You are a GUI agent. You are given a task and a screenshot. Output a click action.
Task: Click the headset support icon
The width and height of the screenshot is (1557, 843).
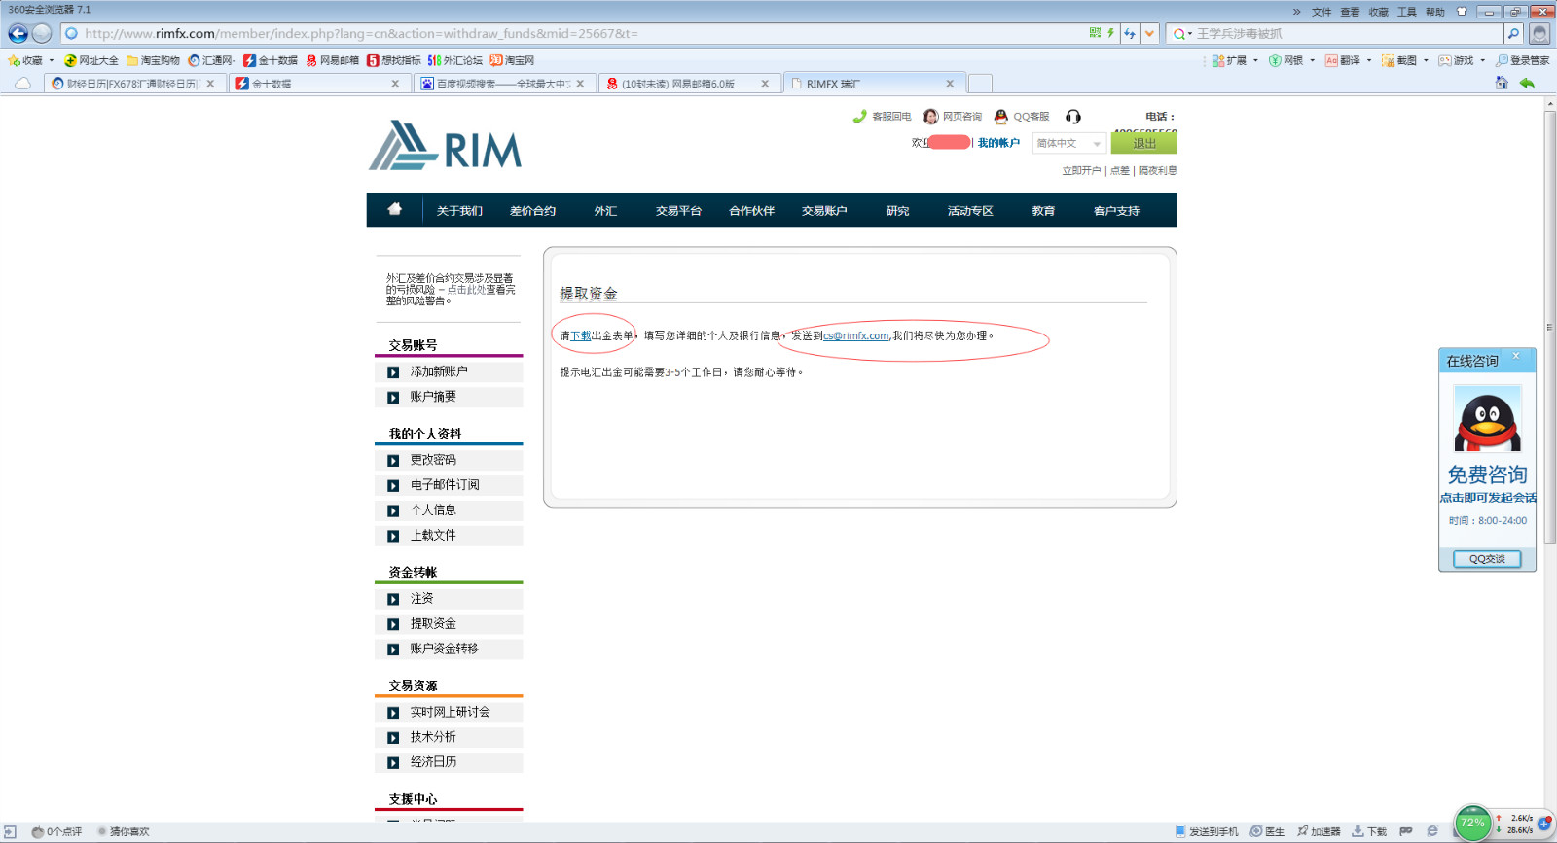[x=1073, y=117]
